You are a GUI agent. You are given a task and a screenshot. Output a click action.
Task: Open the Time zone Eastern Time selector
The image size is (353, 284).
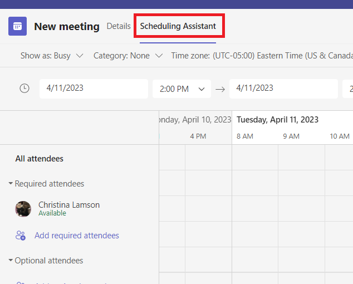pos(262,56)
